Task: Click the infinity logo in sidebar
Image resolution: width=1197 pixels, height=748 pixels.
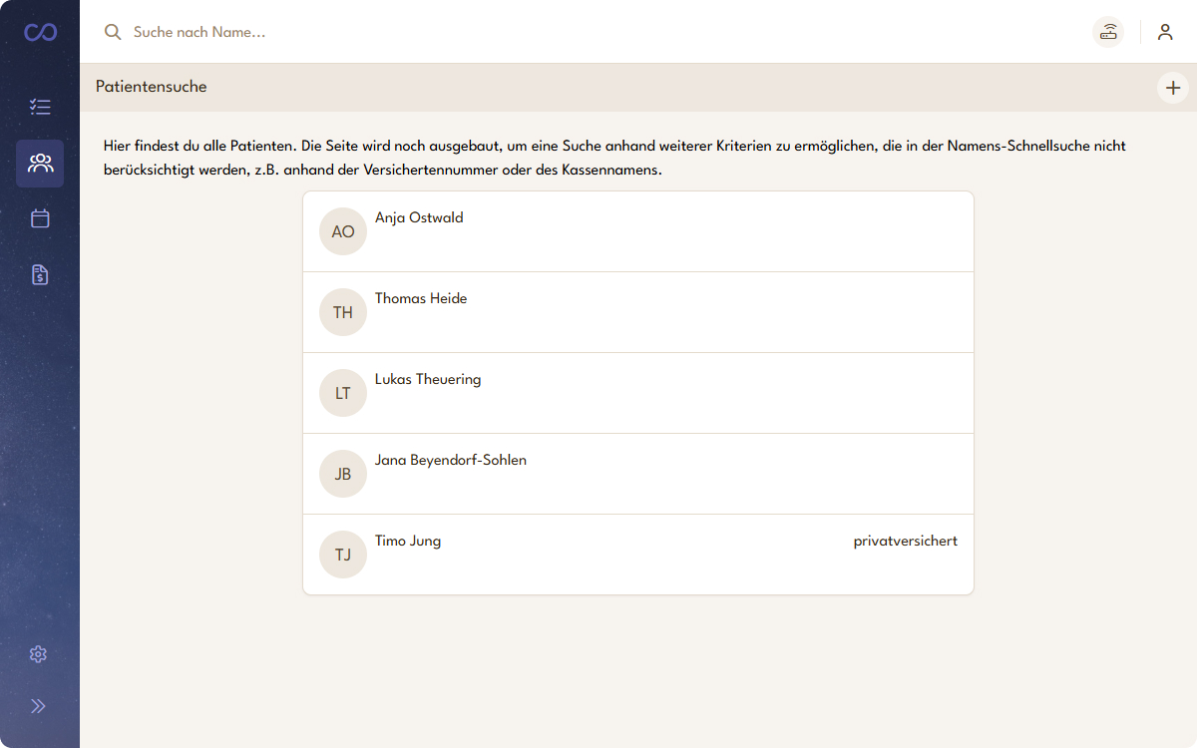Action: (40, 33)
